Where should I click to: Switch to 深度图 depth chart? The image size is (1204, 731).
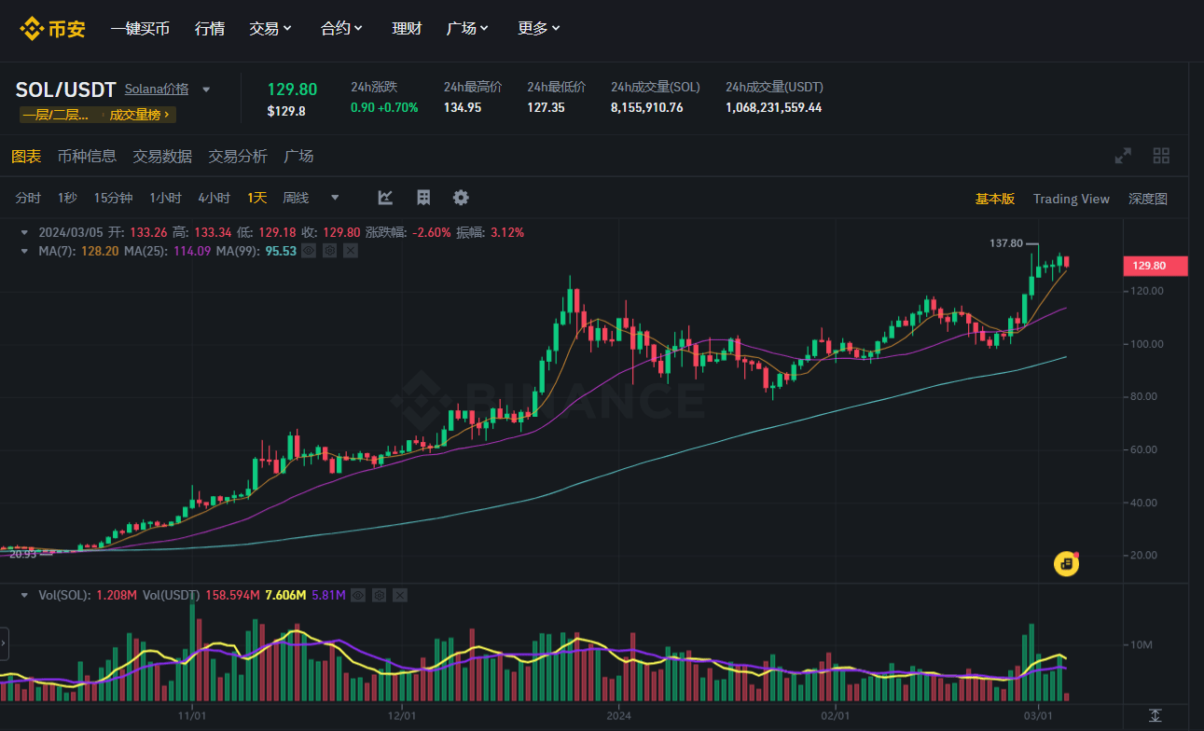point(1148,199)
